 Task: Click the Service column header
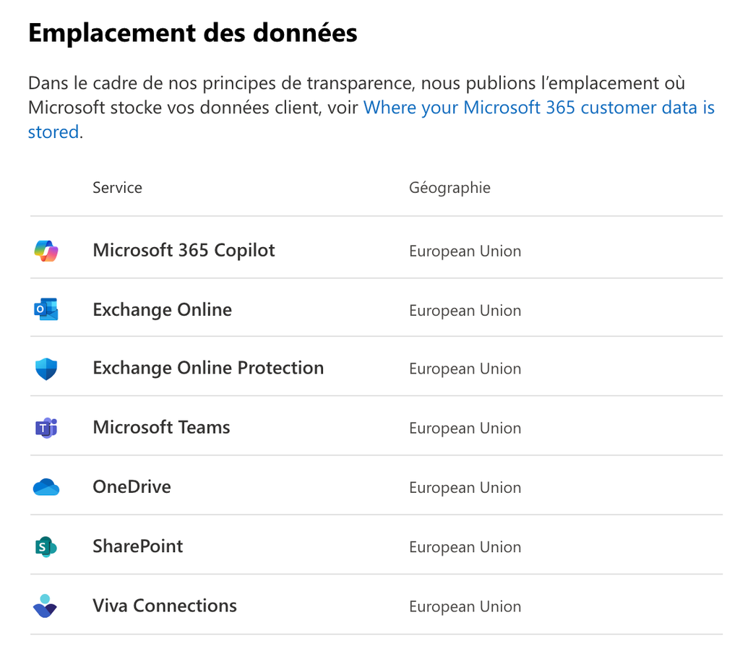pos(117,188)
